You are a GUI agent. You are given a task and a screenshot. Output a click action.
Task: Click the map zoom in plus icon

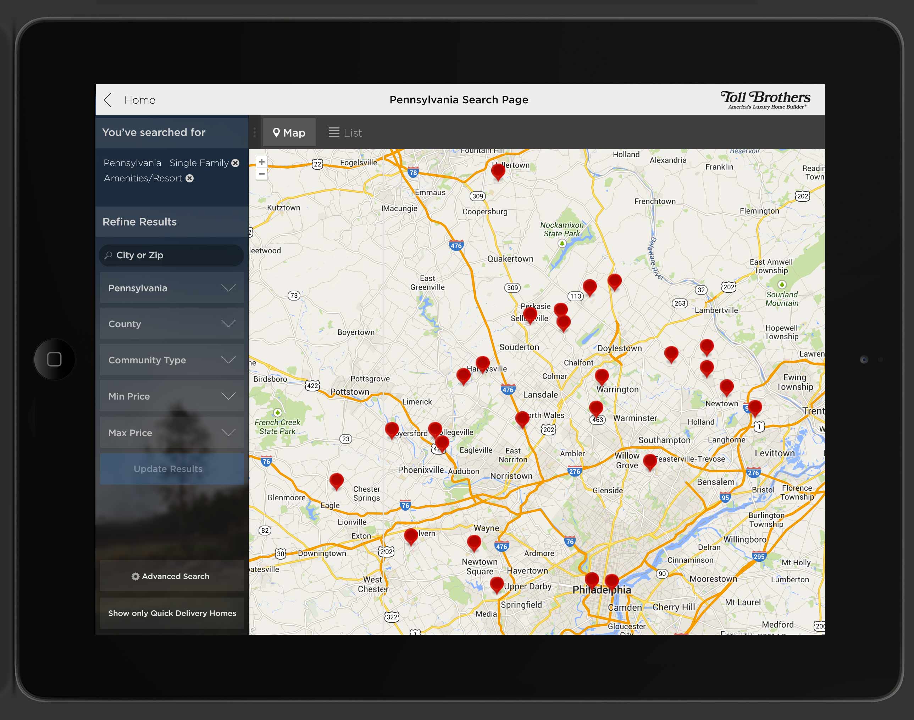point(261,161)
